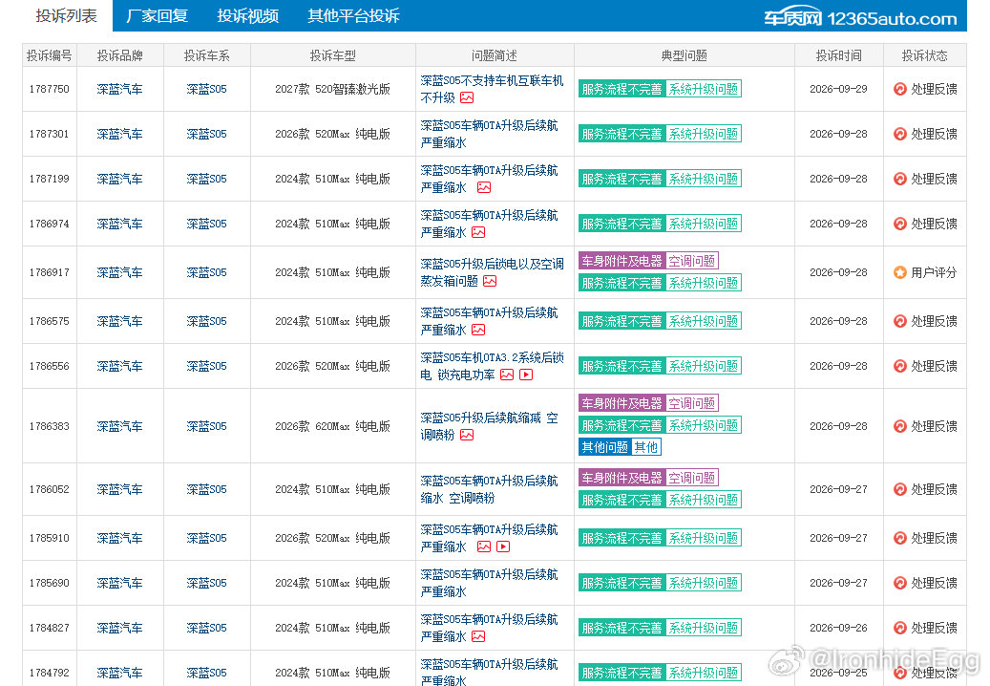This screenshot has width=990, height=686.
Task: Open the complaint titled 深蓝S05不支持车机互联车机不升级
Action: pos(492,89)
